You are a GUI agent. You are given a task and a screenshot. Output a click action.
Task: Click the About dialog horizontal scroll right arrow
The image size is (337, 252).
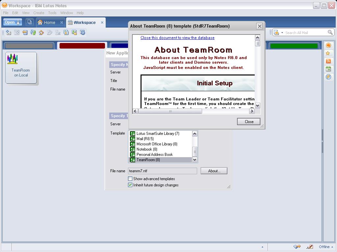click(252, 111)
